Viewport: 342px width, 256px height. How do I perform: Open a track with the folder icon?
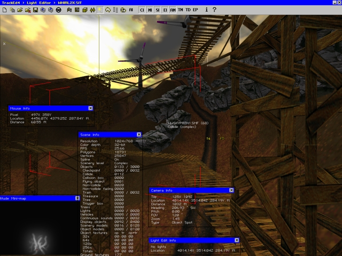click(x=20, y=10)
